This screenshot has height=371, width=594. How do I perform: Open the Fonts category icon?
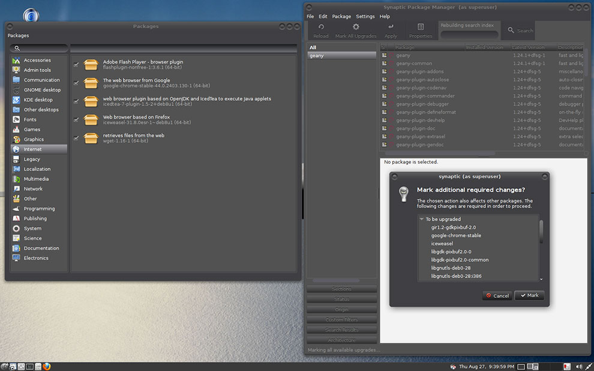[x=16, y=119]
